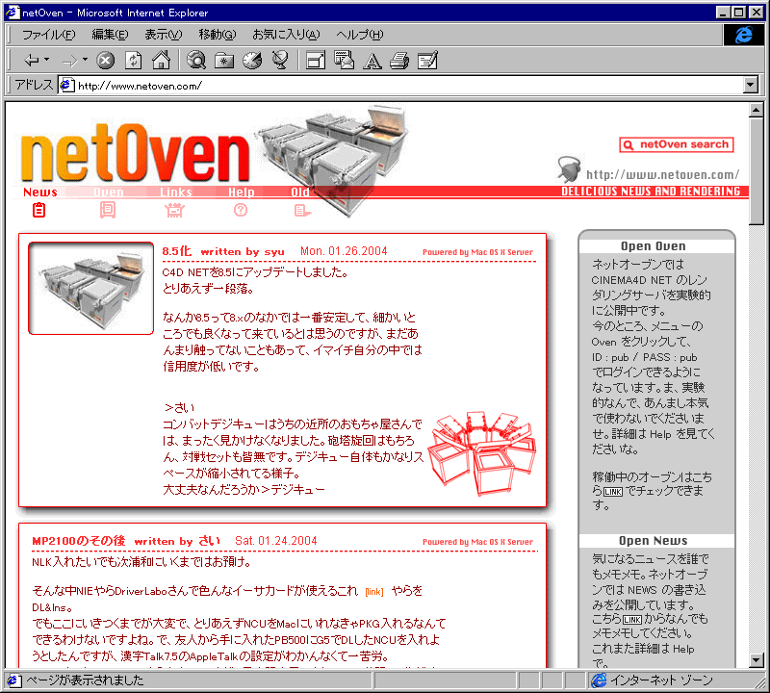The image size is (770, 693).
Task: Click the http://www.netoven.com/ text in page header
Action: [662, 175]
